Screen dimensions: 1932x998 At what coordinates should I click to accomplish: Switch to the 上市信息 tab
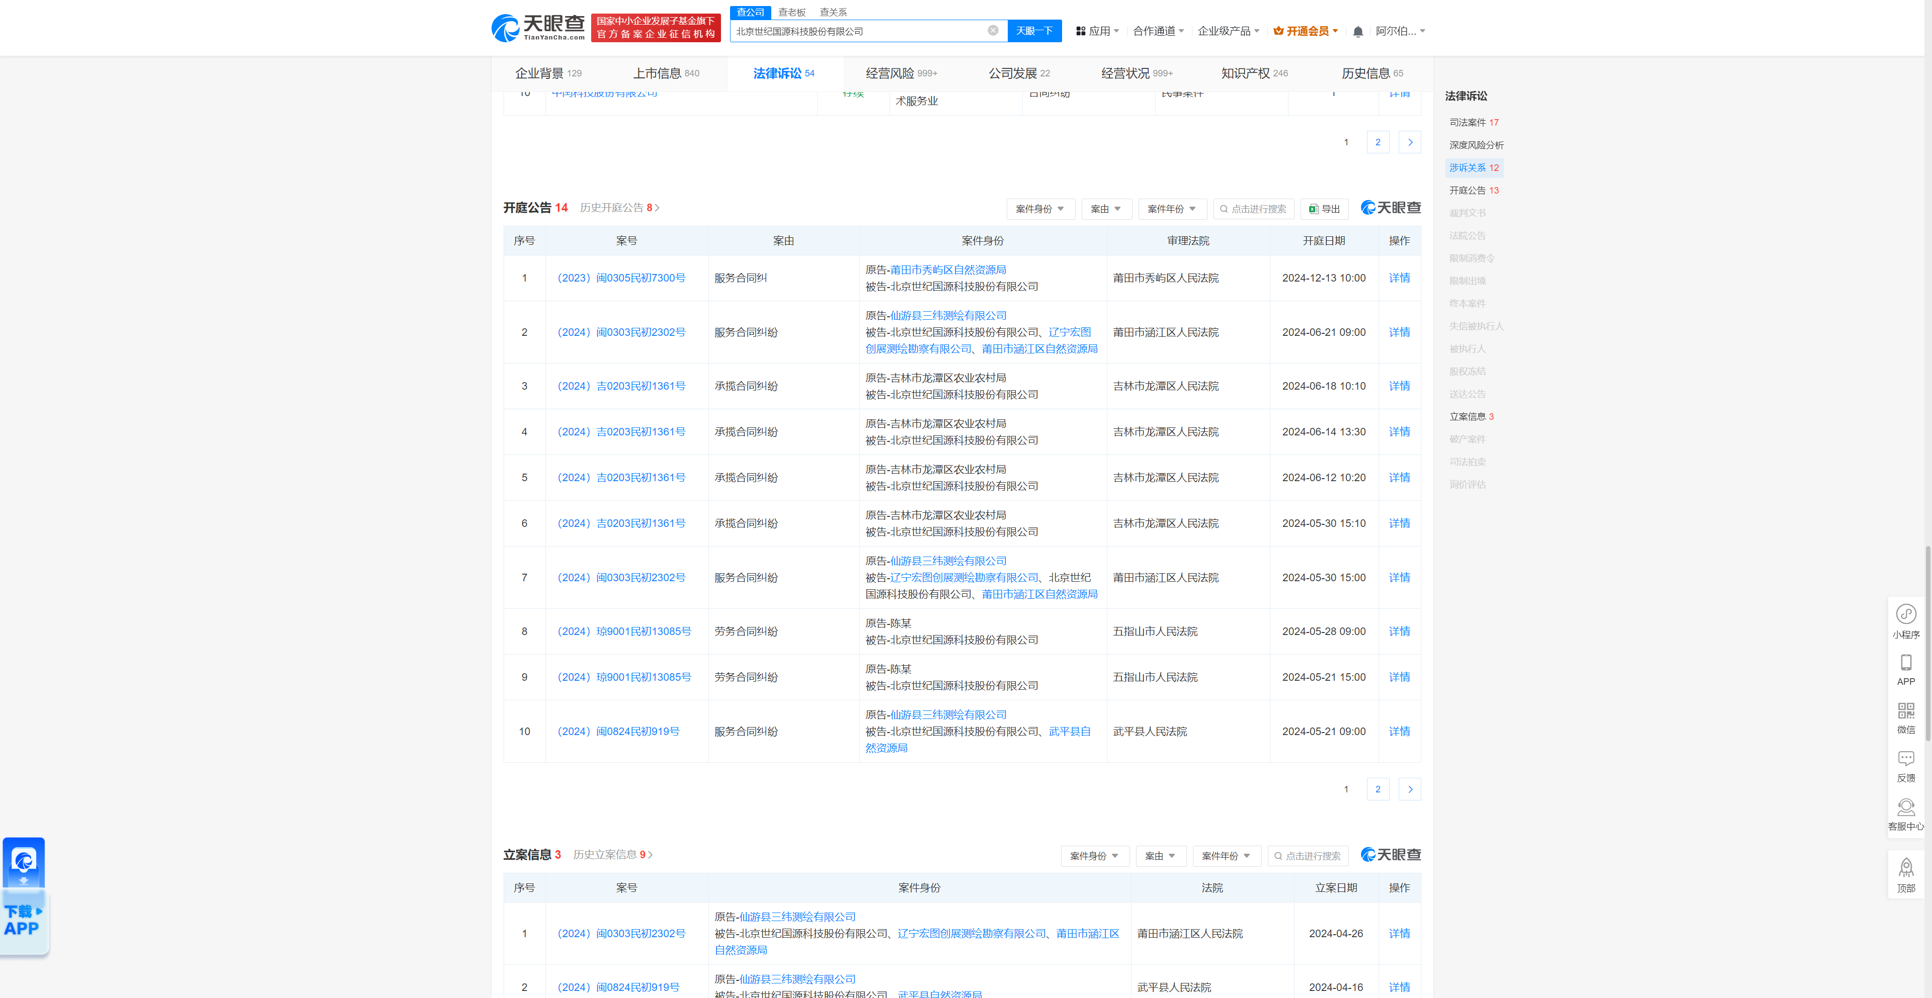point(666,73)
